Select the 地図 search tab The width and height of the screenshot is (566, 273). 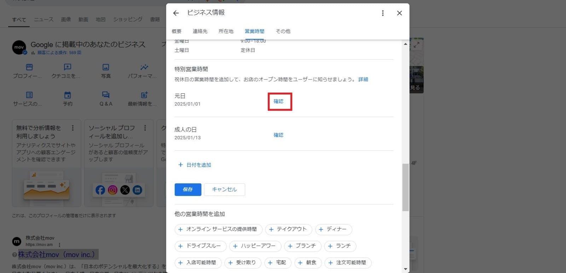point(101,19)
